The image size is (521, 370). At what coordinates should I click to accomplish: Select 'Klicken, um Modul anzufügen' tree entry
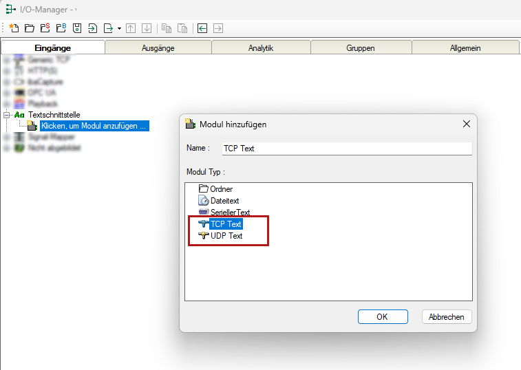pos(94,126)
